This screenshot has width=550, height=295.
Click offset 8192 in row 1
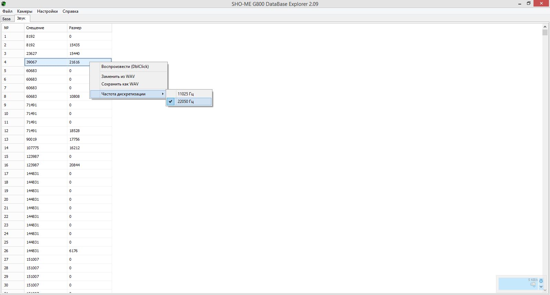coord(31,36)
